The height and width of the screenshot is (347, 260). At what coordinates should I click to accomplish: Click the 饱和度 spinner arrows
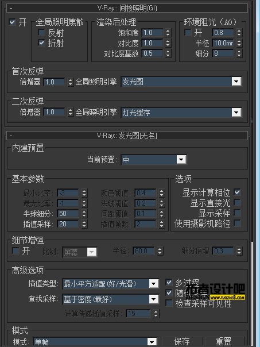tap(168, 33)
